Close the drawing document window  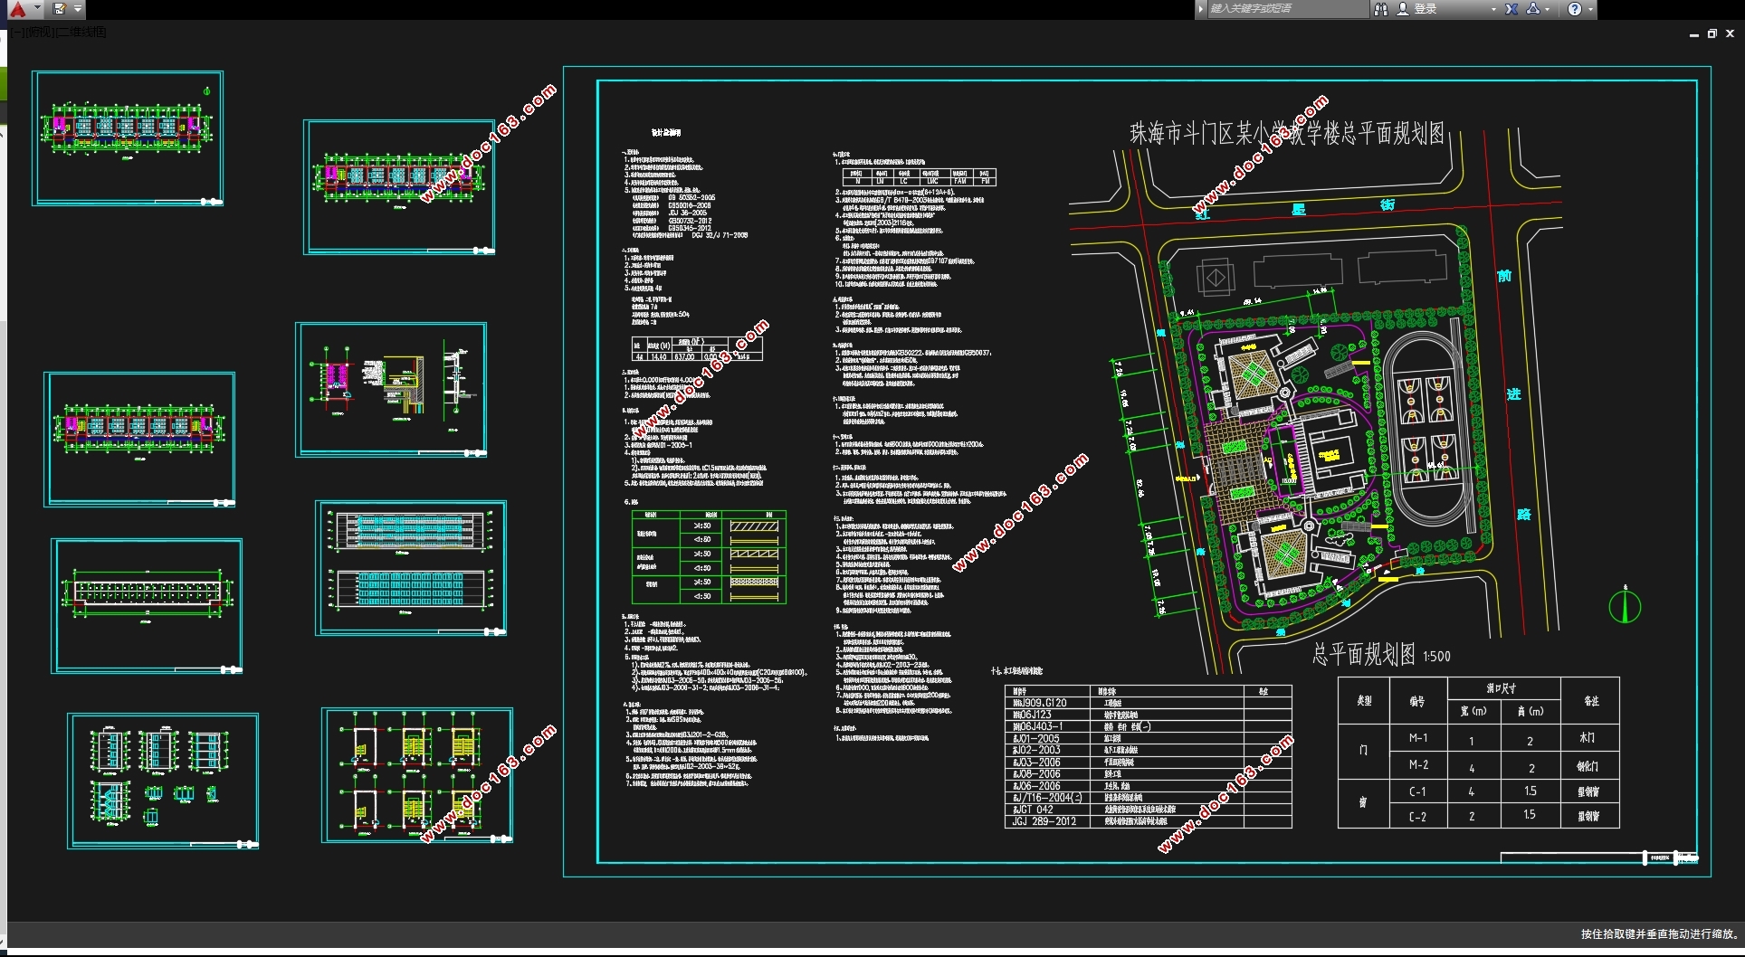pyautogui.click(x=1730, y=33)
